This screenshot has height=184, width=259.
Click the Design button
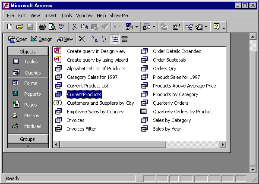point(41,39)
